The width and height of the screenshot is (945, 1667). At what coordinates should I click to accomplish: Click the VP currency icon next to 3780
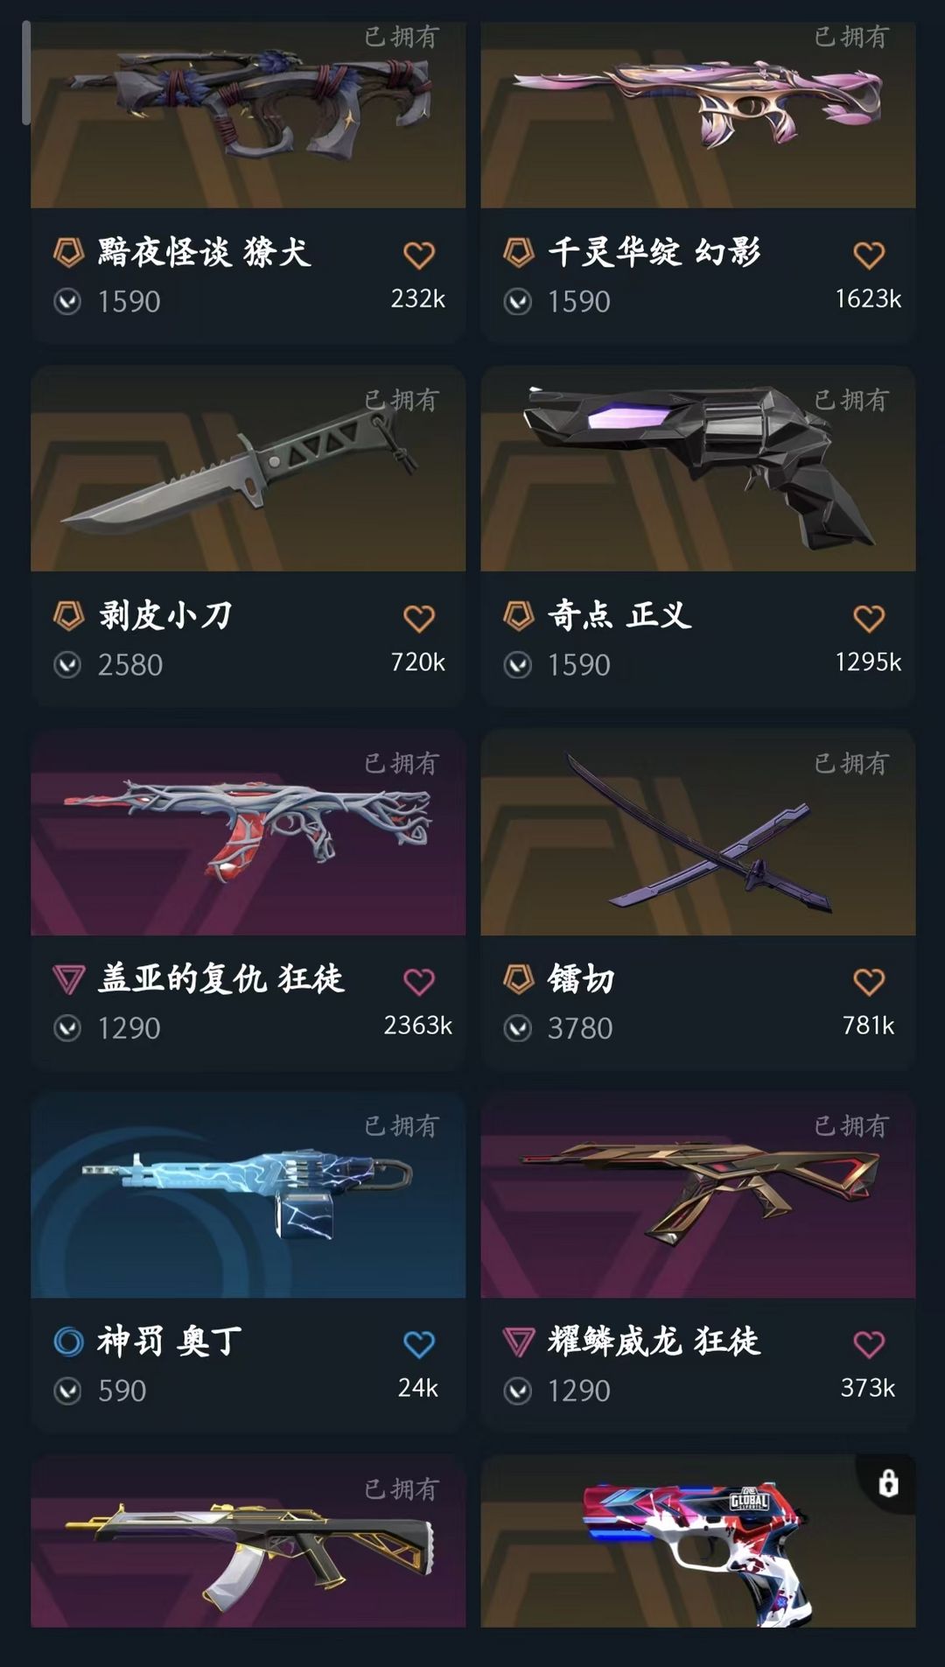pos(518,1027)
